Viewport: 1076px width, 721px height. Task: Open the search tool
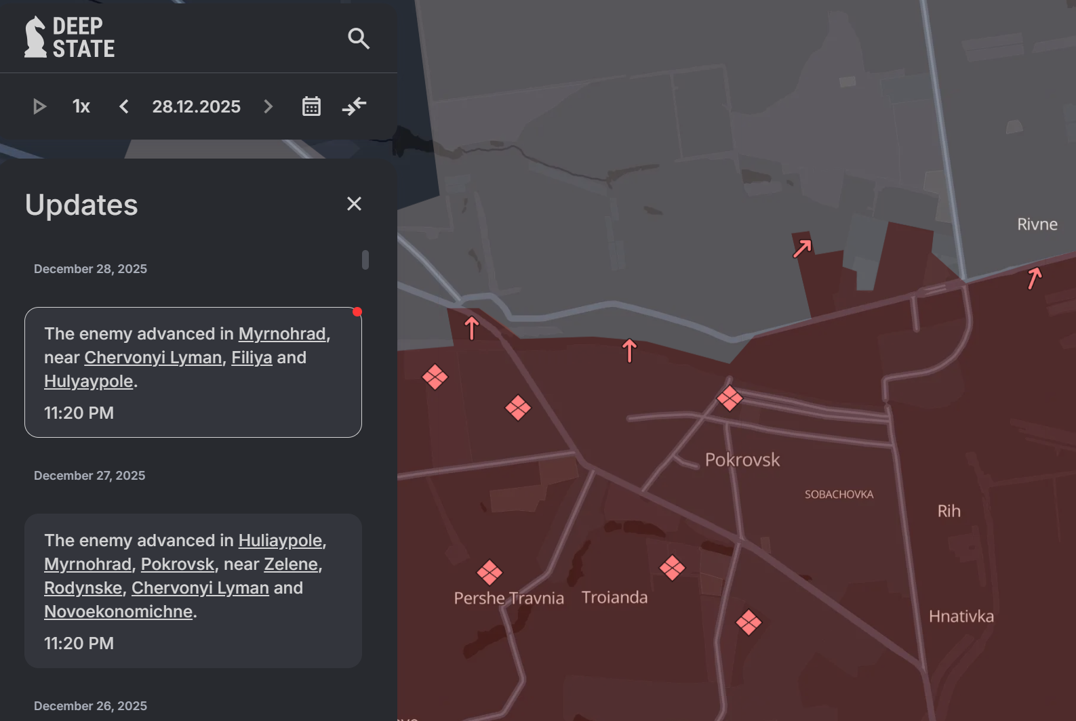(x=359, y=39)
